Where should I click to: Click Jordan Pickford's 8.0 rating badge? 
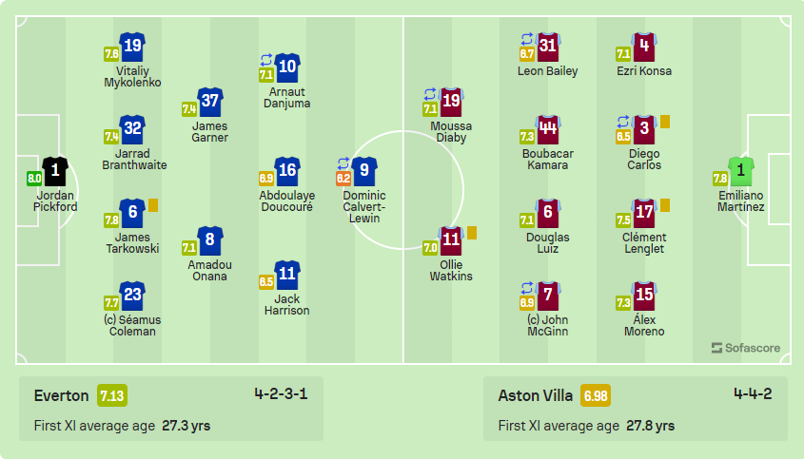point(34,178)
